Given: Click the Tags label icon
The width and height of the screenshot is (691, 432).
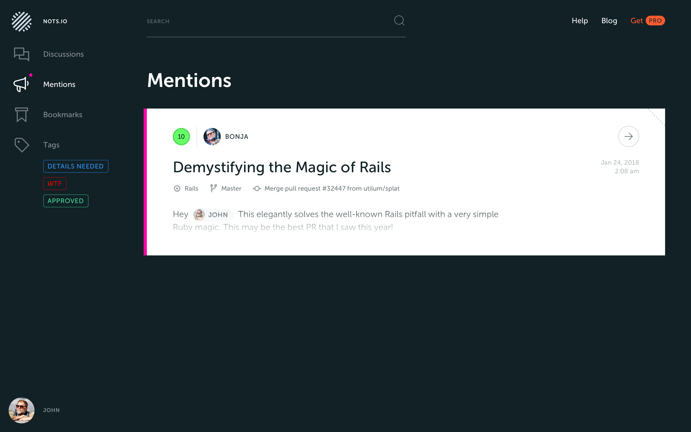Looking at the screenshot, I should (x=21, y=145).
